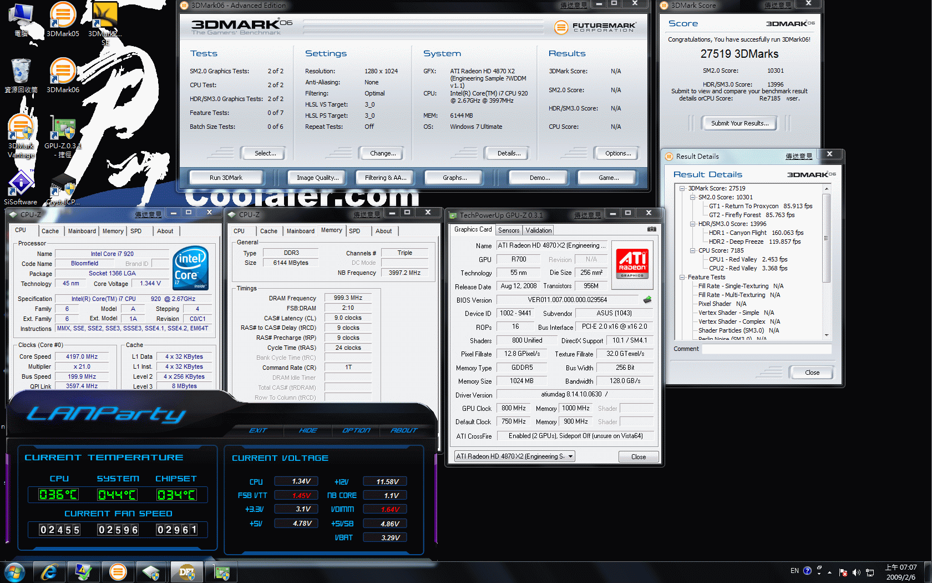Image resolution: width=932 pixels, height=583 pixels.
Task: Open Graphs... in 3DMark06
Action: click(x=454, y=178)
